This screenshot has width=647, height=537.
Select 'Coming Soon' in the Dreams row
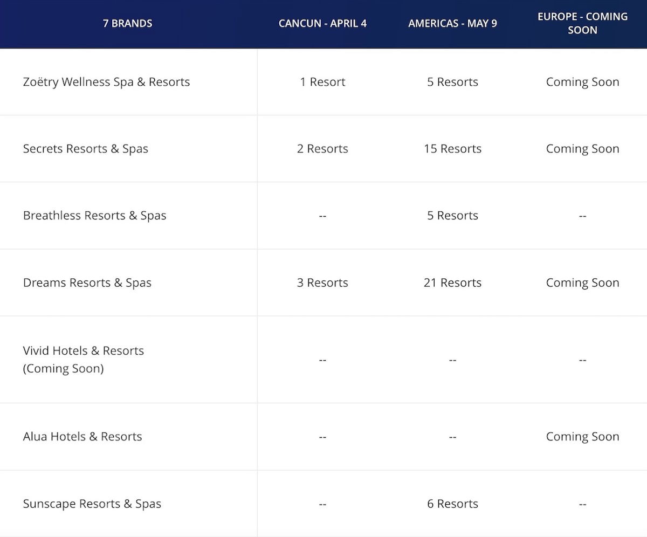click(x=582, y=283)
